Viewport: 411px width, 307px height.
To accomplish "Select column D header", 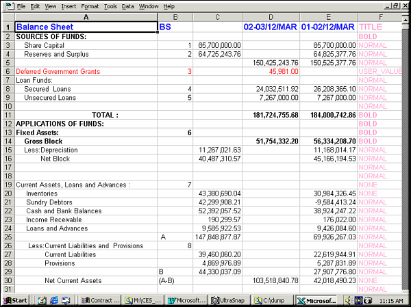I will coord(271,16).
